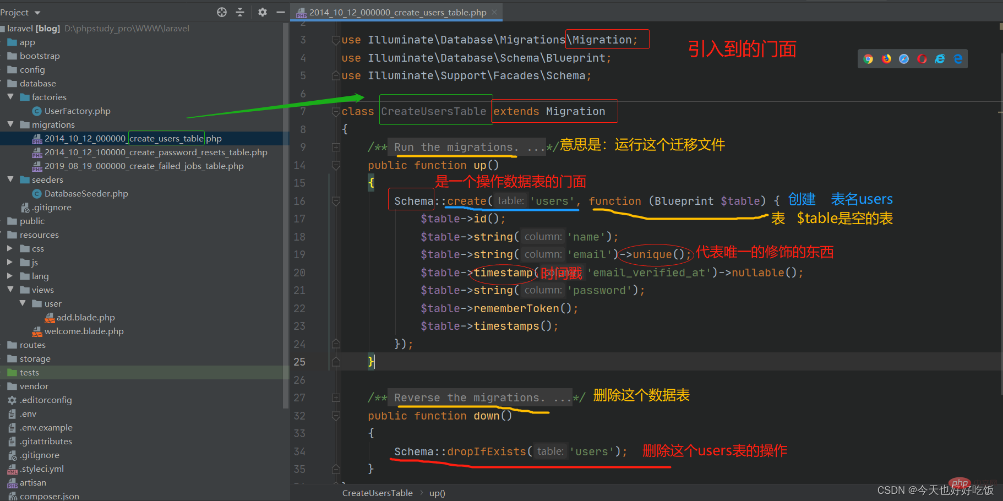
Task: Preview the file in Safari browser
Action: click(x=904, y=59)
